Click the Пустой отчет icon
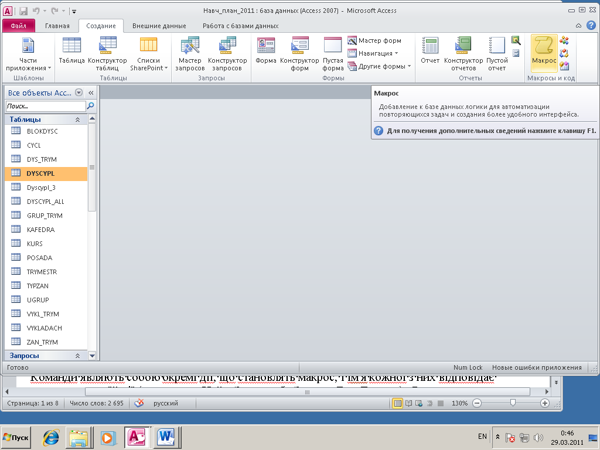Screen dimensions: 600x450 pos(497,53)
